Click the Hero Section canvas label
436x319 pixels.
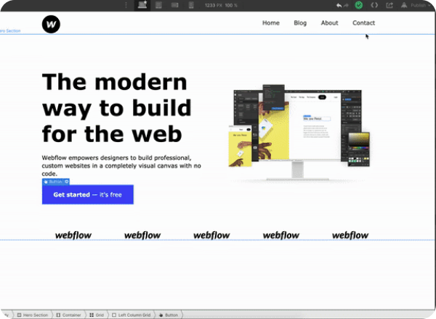(x=10, y=30)
